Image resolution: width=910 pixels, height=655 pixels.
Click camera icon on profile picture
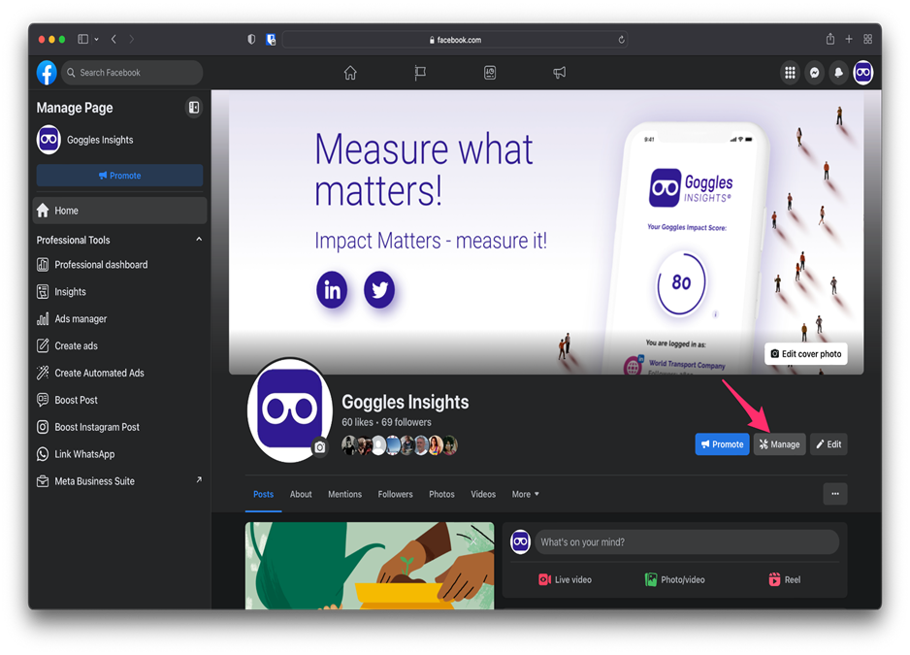coord(320,447)
